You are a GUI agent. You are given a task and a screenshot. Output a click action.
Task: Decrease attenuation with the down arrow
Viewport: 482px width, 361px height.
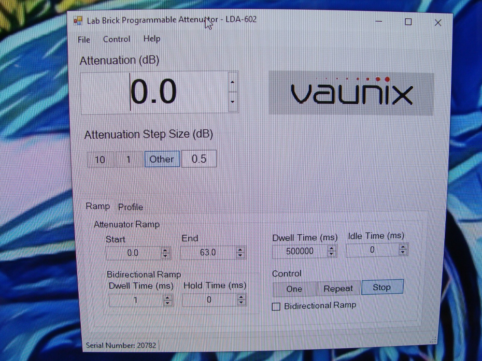[232, 102]
